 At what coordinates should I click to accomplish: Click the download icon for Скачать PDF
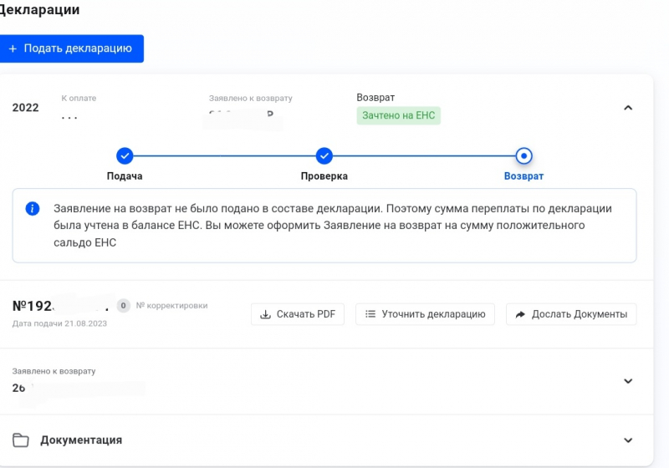click(265, 314)
